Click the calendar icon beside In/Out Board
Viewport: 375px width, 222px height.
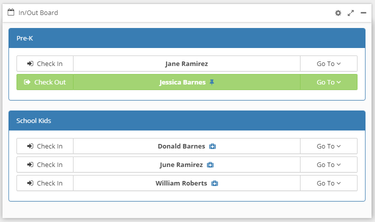[x=11, y=12]
